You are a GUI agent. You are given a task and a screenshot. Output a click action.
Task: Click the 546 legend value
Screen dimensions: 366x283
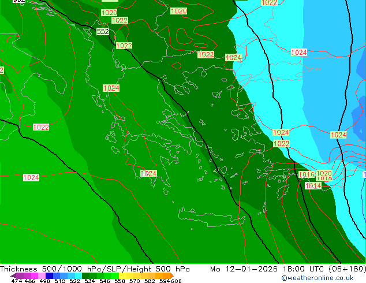[x=104, y=281]
